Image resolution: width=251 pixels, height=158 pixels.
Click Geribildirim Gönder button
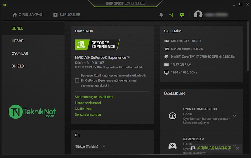pos(215,148)
